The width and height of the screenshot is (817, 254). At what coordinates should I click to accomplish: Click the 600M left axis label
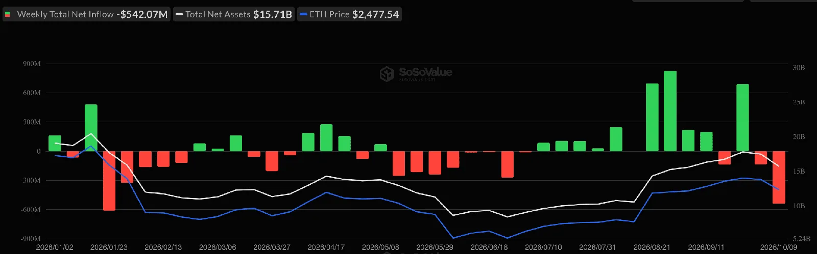(x=32, y=93)
